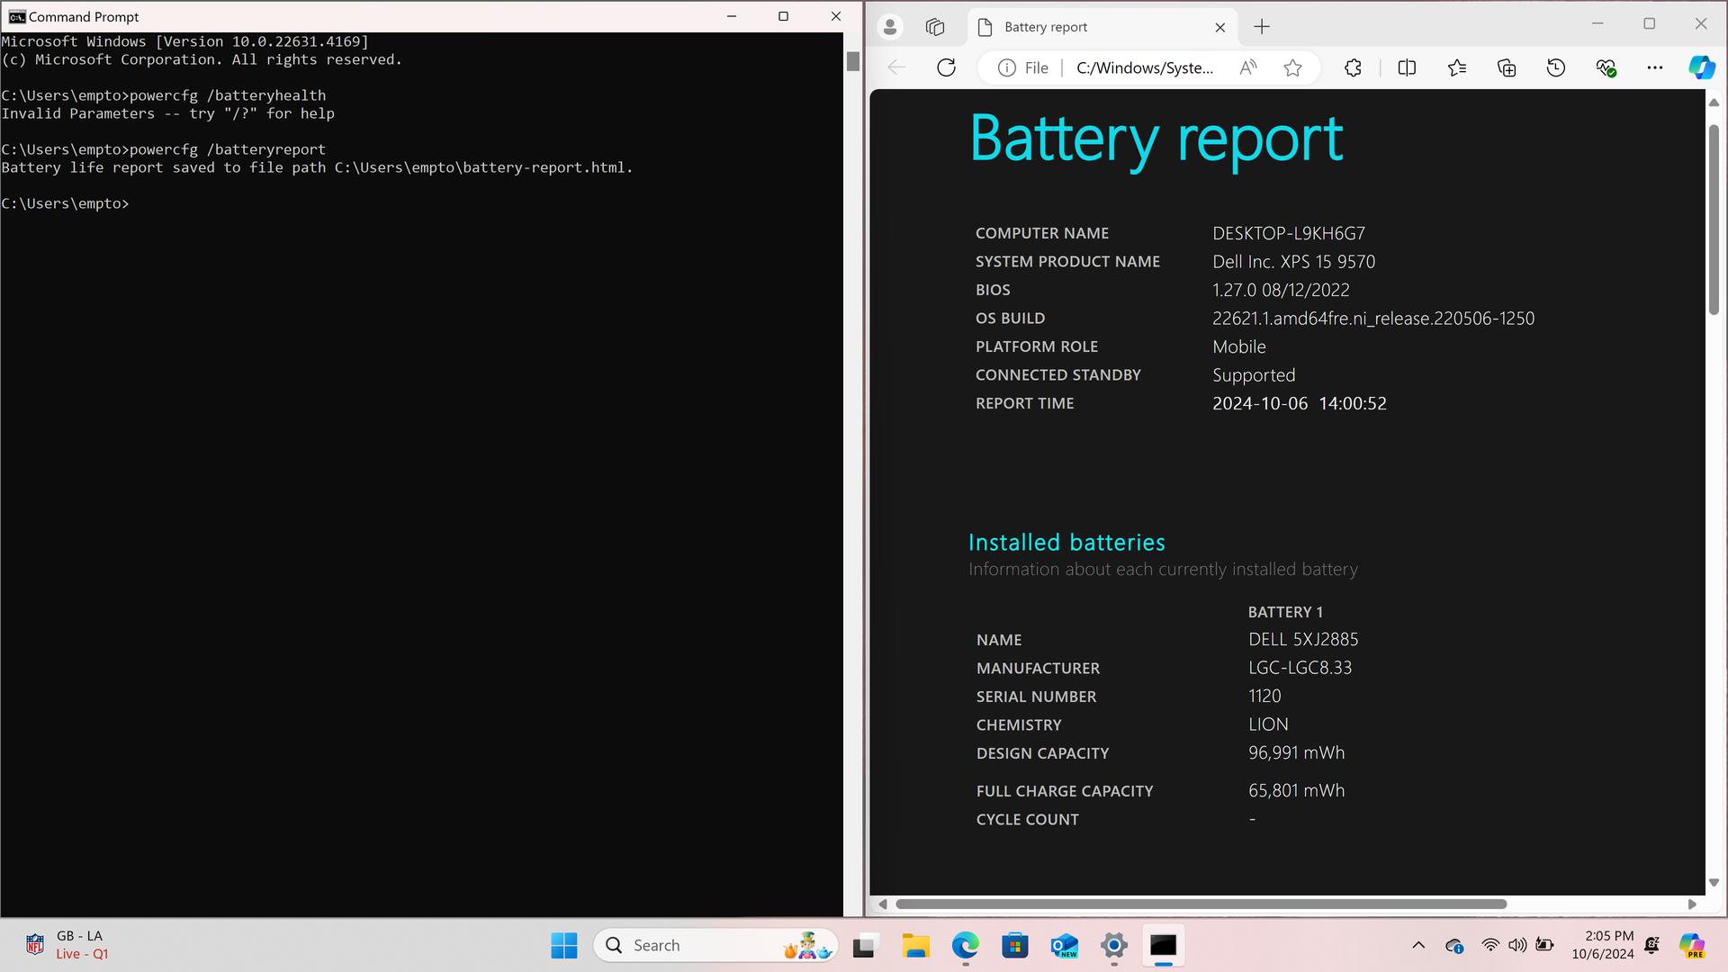Add this page to favorites star
1728x972 pixels.
pos(1292,67)
